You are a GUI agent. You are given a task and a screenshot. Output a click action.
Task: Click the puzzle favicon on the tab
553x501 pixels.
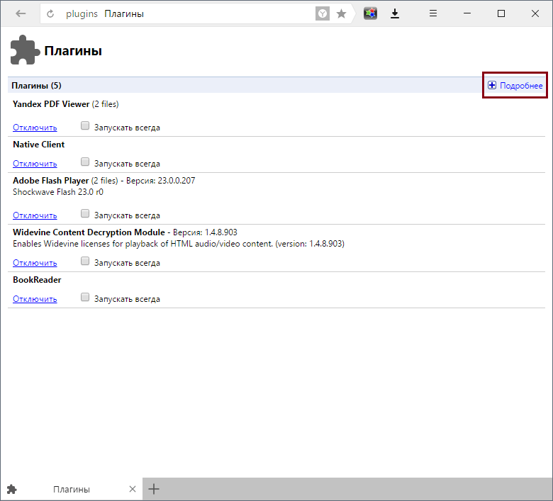coord(11,489)
